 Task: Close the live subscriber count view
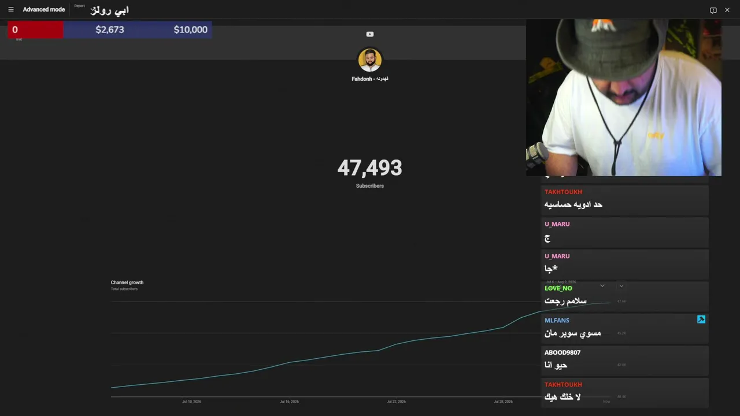727,10
